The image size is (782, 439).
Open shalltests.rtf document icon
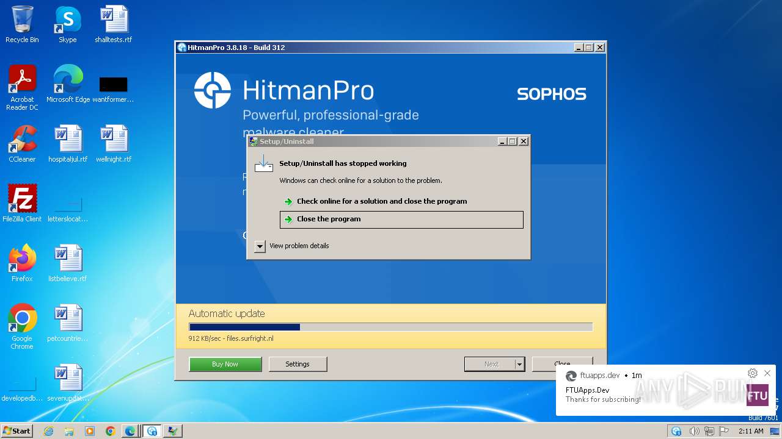click(x=114, y=25)
